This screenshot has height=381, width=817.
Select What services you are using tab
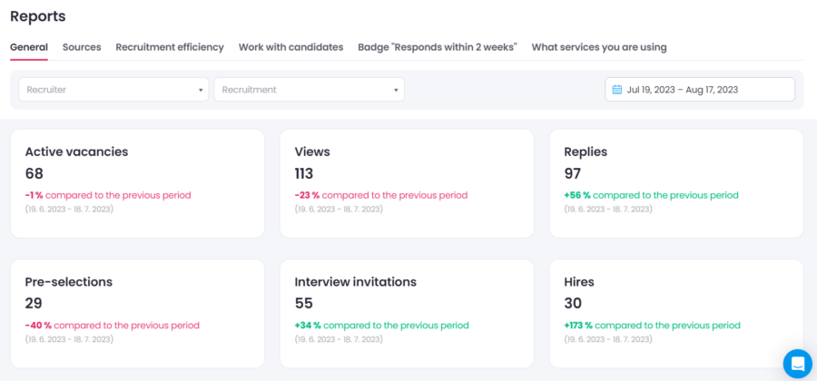(x=598, y=47)
